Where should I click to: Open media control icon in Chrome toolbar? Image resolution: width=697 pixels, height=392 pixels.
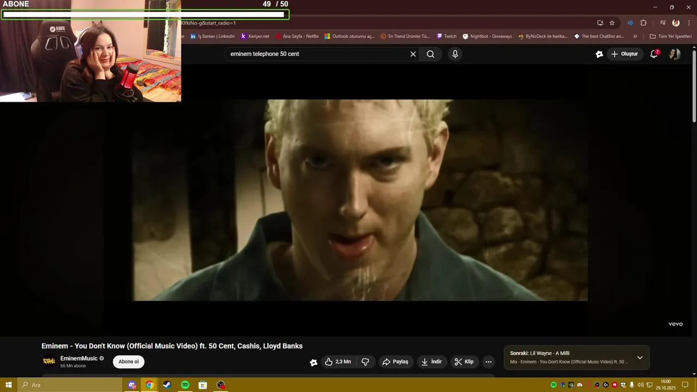coord(663,23)
